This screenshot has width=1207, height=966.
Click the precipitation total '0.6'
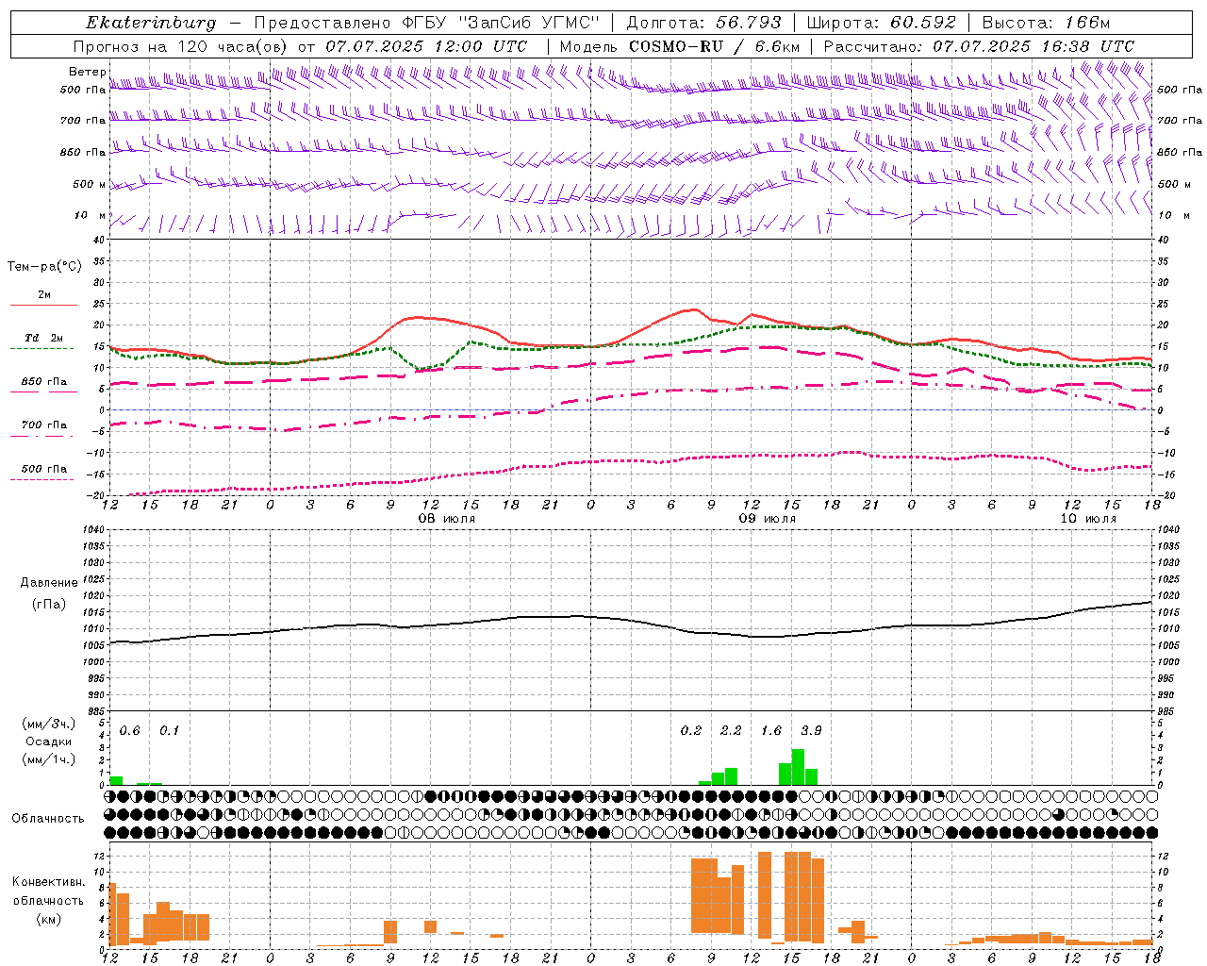(130, 731)
